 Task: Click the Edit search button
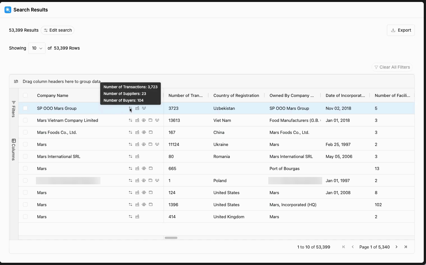(58, 30)
